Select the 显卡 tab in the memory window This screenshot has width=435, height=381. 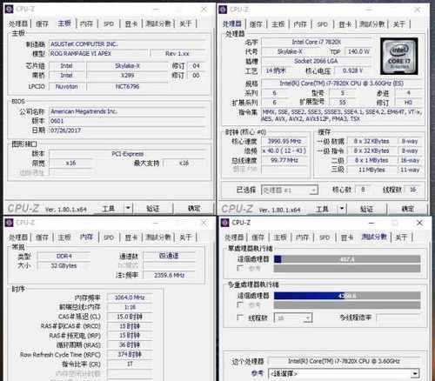(131, 237)
